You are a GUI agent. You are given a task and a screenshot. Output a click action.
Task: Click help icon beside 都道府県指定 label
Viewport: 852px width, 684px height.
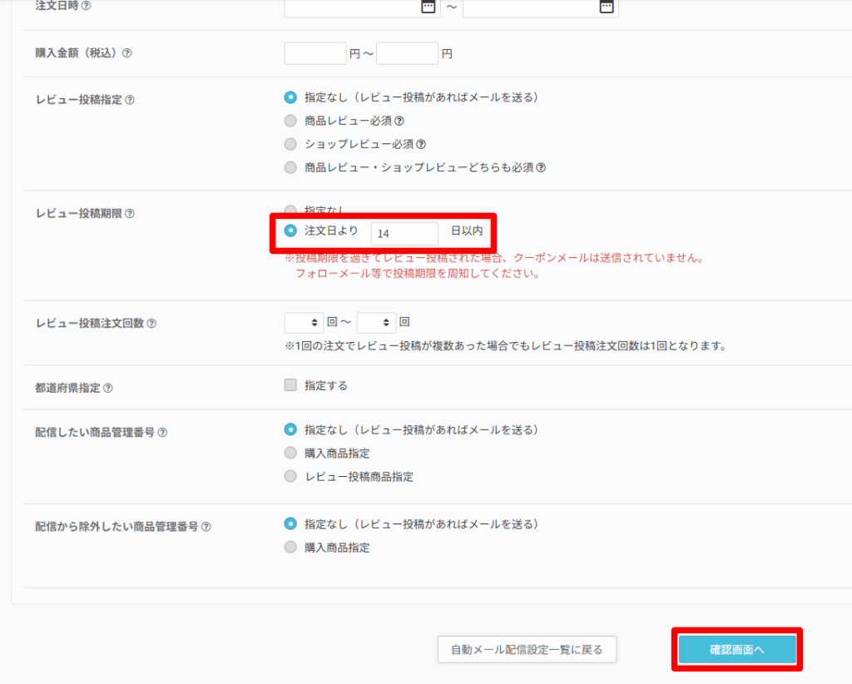[107, 388]
